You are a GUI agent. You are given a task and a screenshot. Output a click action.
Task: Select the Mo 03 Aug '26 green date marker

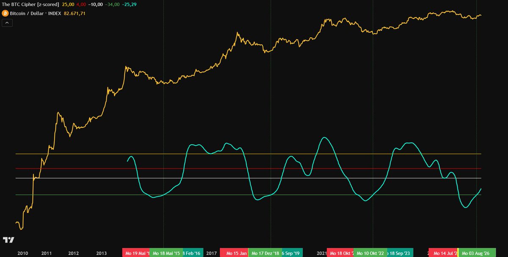pyautogui.click(x=477, y=253)
